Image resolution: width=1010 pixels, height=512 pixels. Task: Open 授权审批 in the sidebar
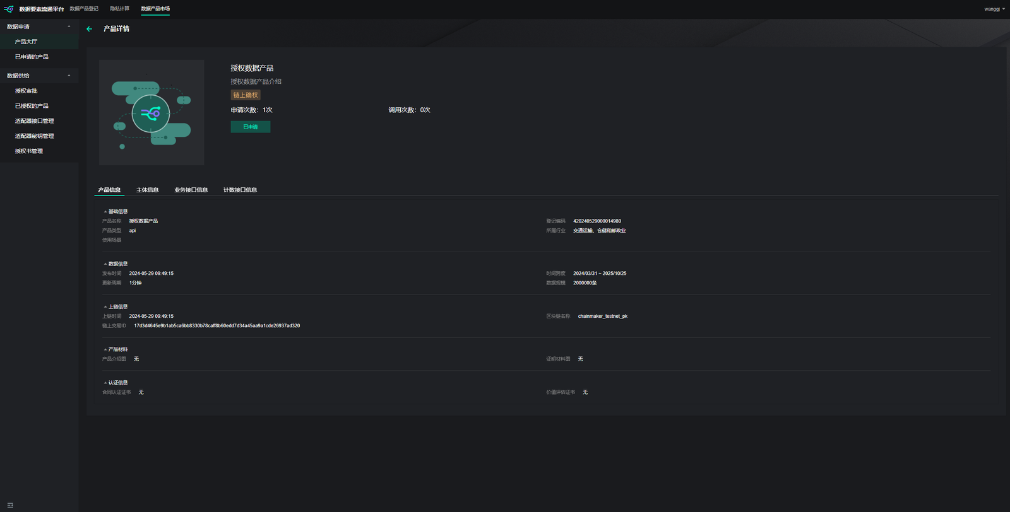pyautogui.click(x=27, y=91)
